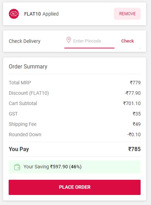Click the Shipping Fee label
Viewport: 151px width, 205px height.
pyautogui.click(x=23, y=124)
